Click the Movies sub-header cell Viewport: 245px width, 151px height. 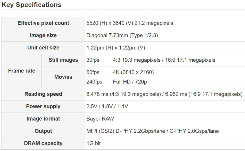coord(63,77)
